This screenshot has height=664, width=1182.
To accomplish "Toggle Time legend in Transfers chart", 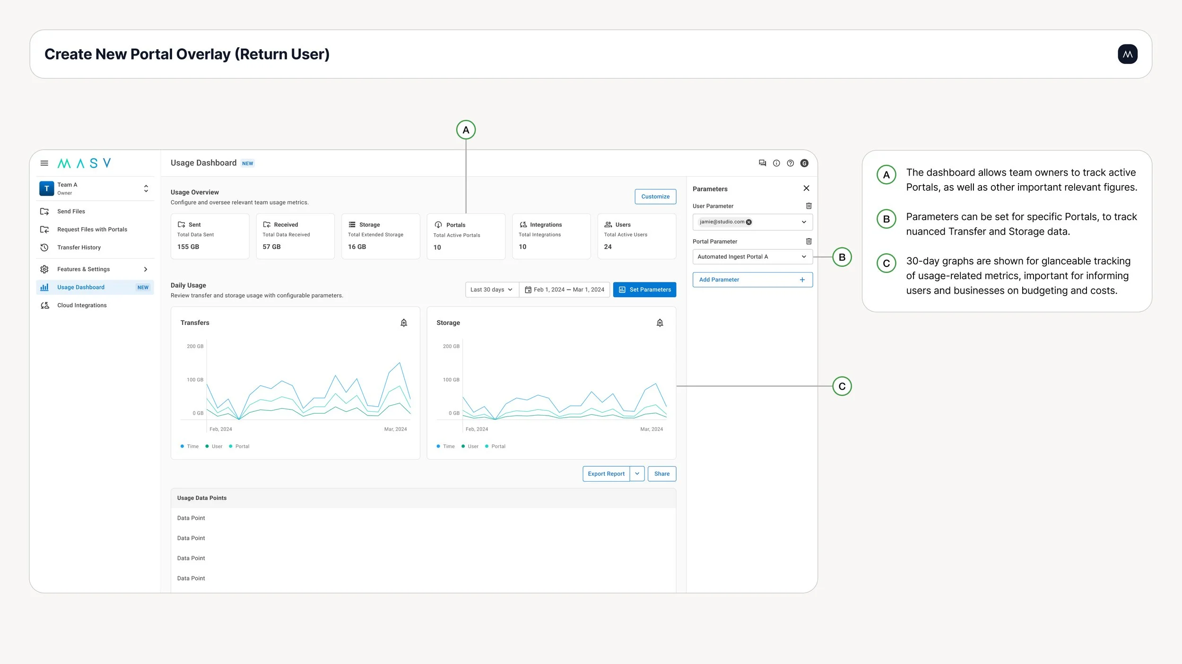I will 190,446.
